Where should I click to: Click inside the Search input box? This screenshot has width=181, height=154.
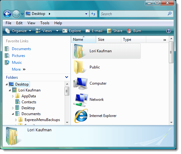click(134, 14)
